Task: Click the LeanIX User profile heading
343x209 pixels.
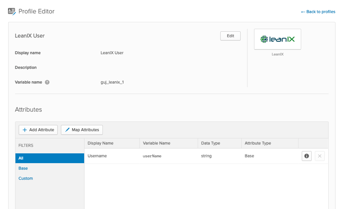Action: [x=30, y=36]
